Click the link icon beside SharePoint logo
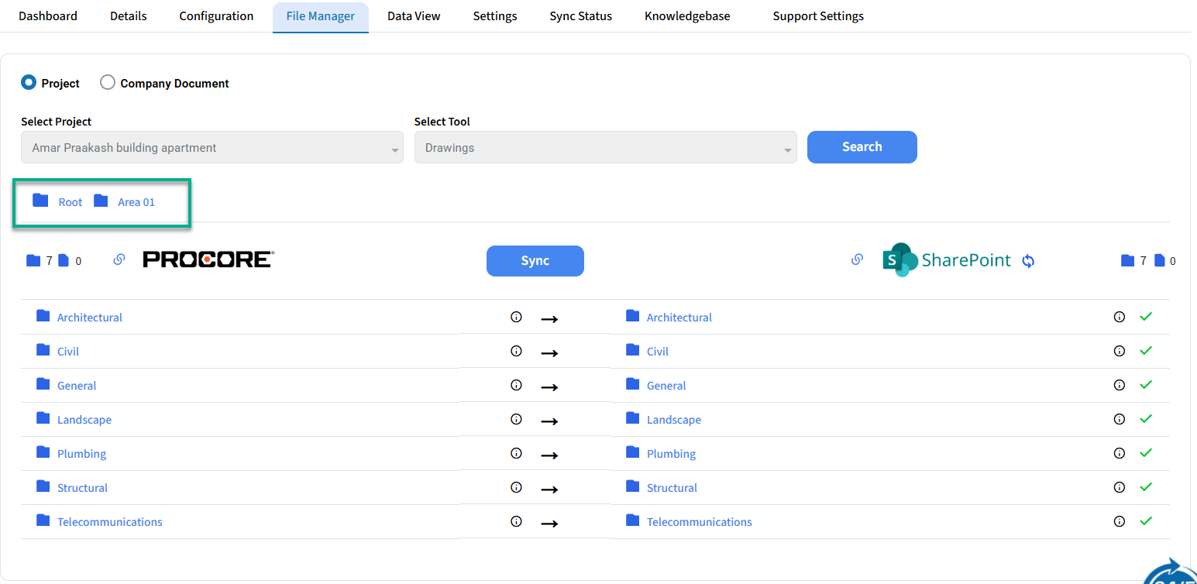The height and width of the screenshot is (584, 1197). pyautogui.click(x=857, y=260)
